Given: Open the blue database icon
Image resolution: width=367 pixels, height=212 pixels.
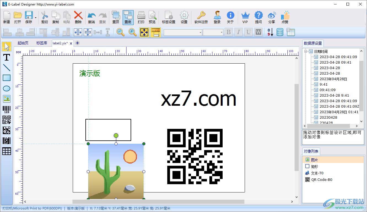Looking at the screenshot, I should (280, 32).
